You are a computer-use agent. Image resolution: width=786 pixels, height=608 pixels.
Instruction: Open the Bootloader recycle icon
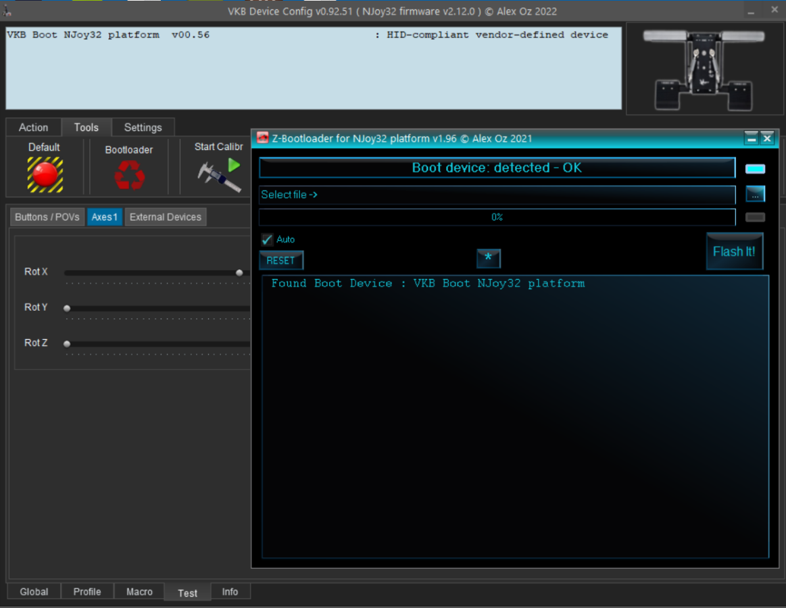click(129, 175)
